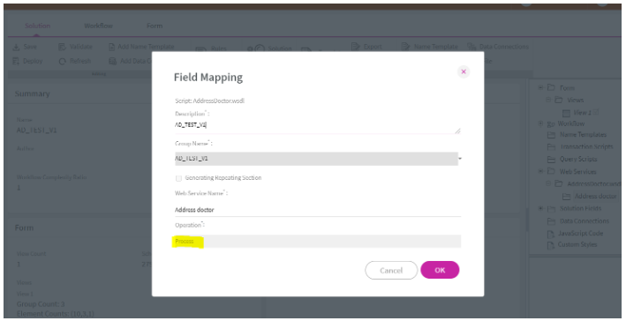The height and width of the screenshot is (321, 626).
Task: Click Add Name Template icon
Action: [x=112, y=47]
